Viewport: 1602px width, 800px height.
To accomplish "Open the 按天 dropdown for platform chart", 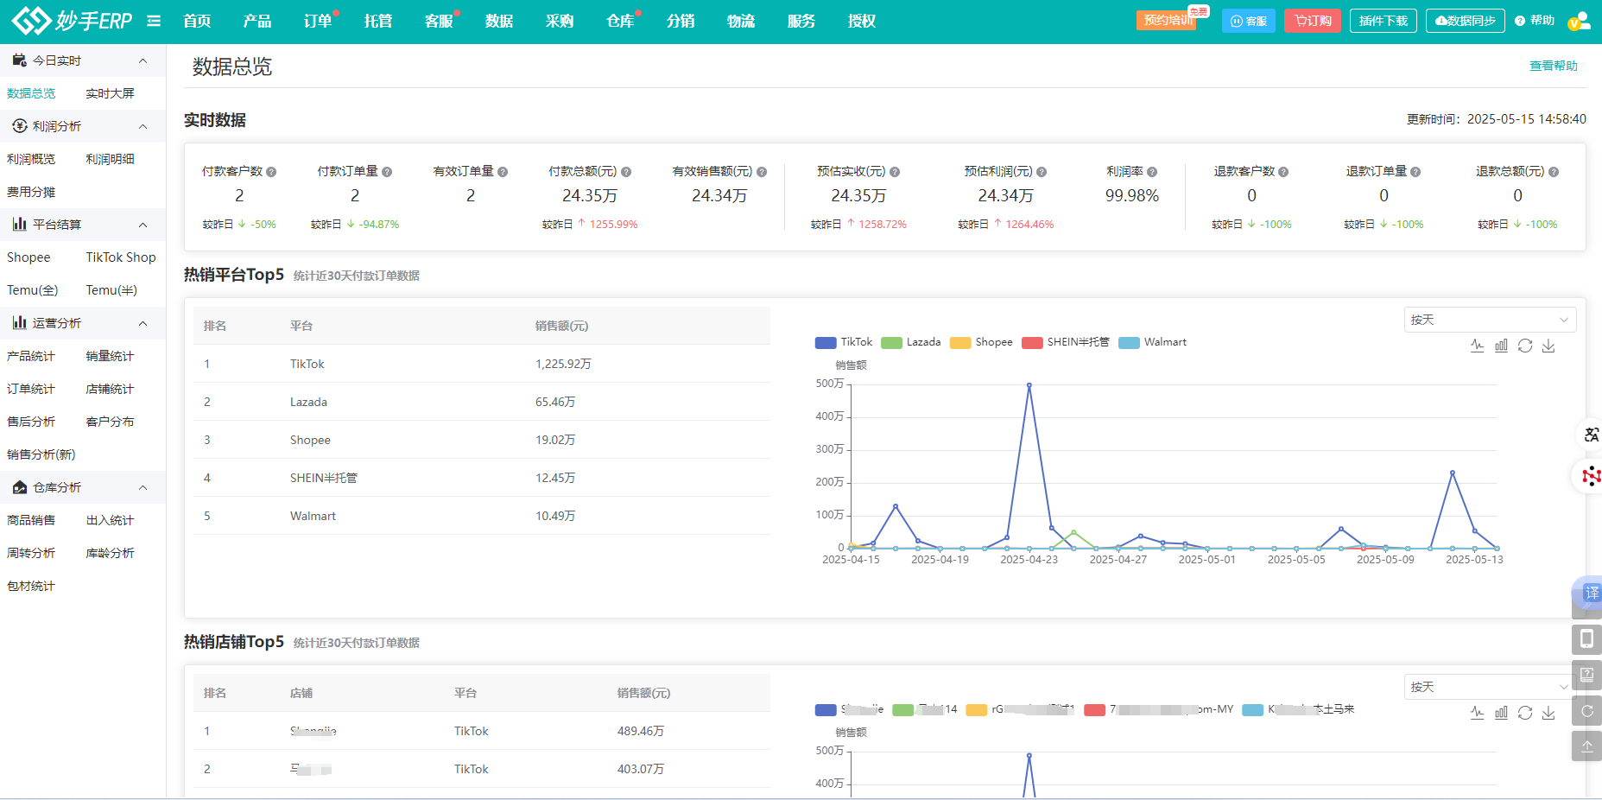I will pyautogui.click(x=1490, y=320).
